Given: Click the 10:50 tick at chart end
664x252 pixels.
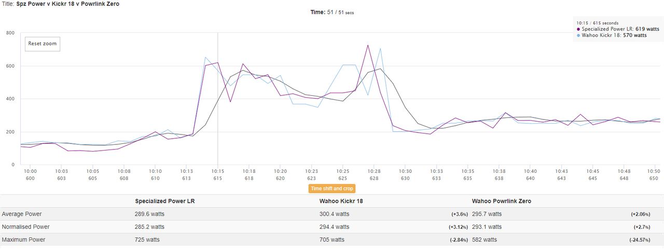Looking at the screenshot, I should [655, 171].
